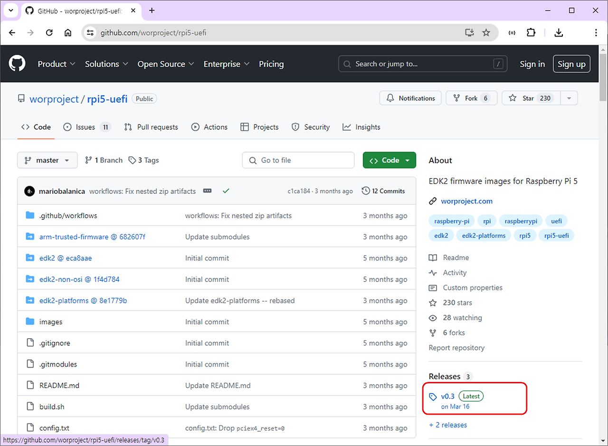Click the Pricing link

(x=271, y=64)
